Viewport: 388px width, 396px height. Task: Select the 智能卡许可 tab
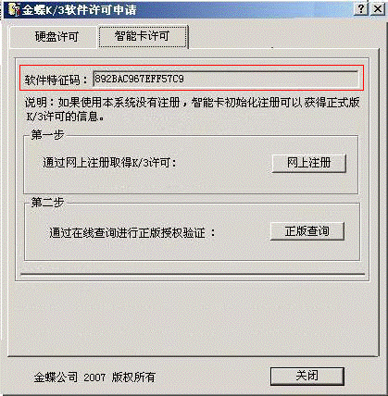(x=143, y=36)
